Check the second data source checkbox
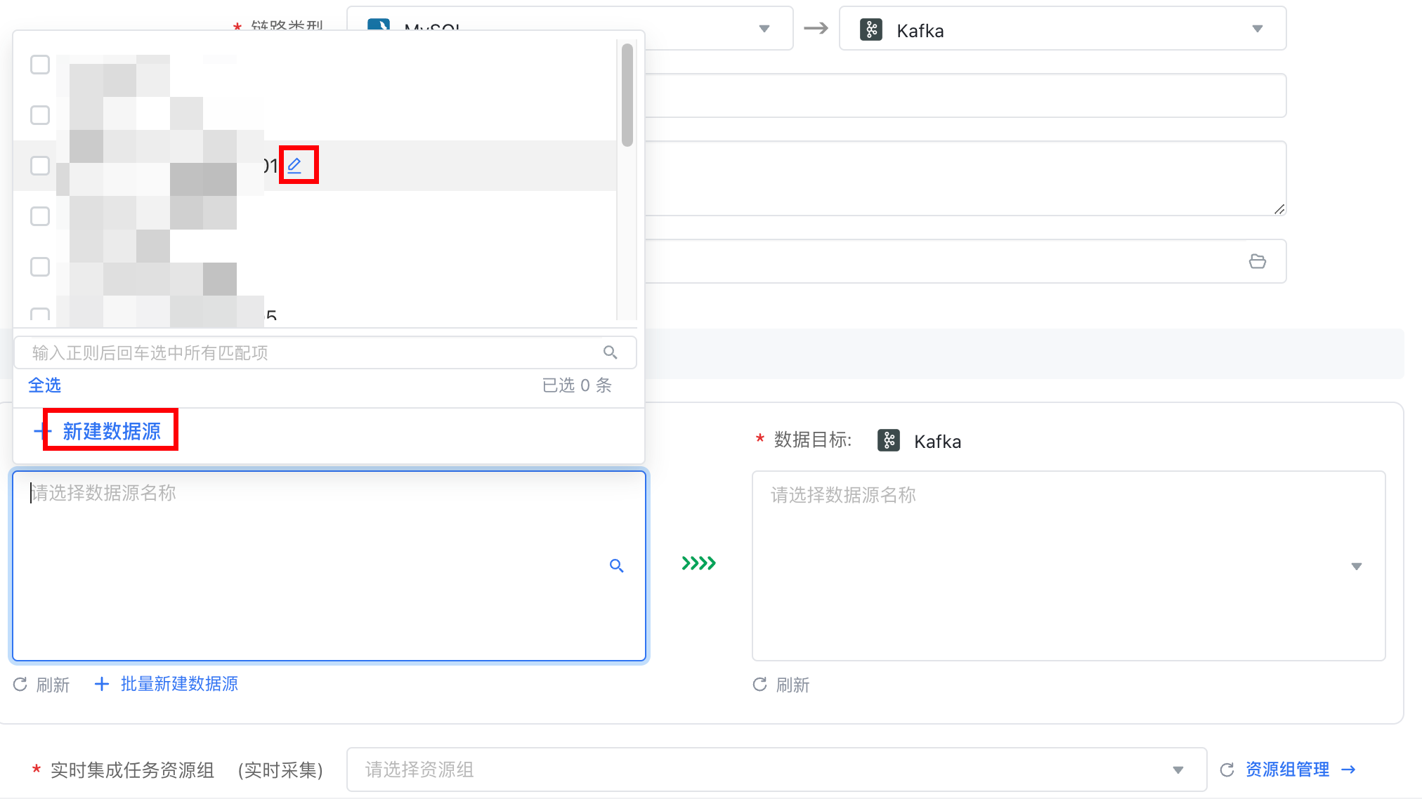Screen dimensions: 1422x799 coord(40,115)
